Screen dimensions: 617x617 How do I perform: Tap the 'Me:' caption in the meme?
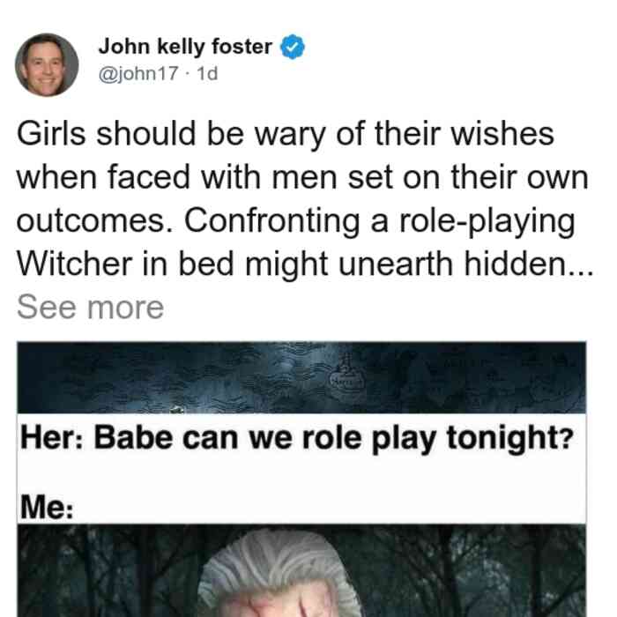point(47,507)
